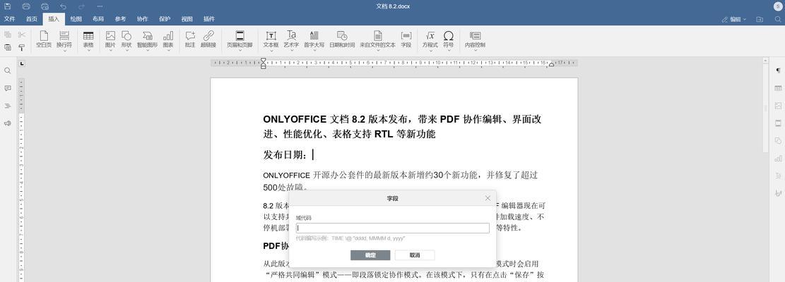This screenshot has height=282, width=785.
Task: Click the open file location icon
Action: (760, 19)
